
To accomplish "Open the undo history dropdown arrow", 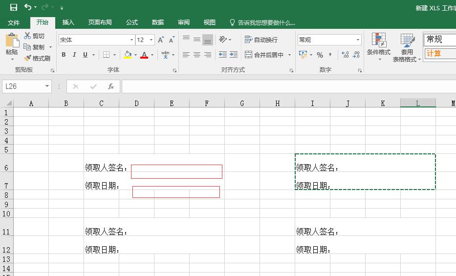I will pos(36,7).
